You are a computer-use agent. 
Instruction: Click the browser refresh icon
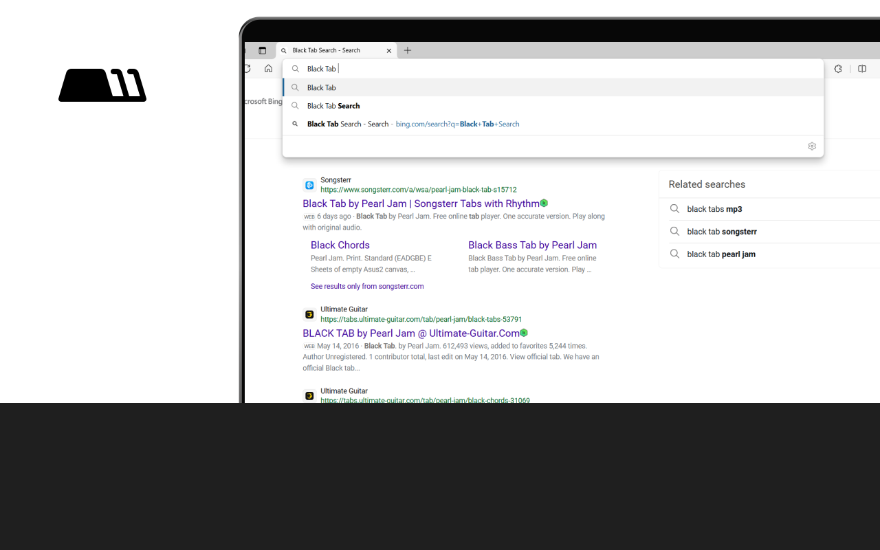(x=247, y=69)
